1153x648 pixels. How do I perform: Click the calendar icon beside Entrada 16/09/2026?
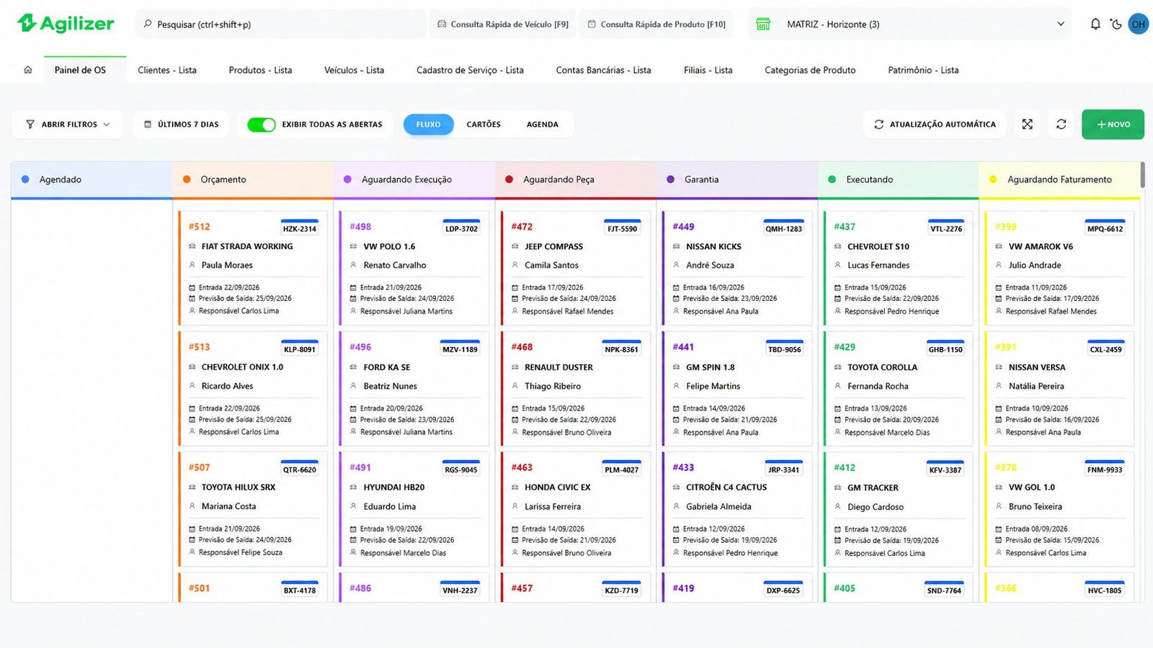pos(676,287)
